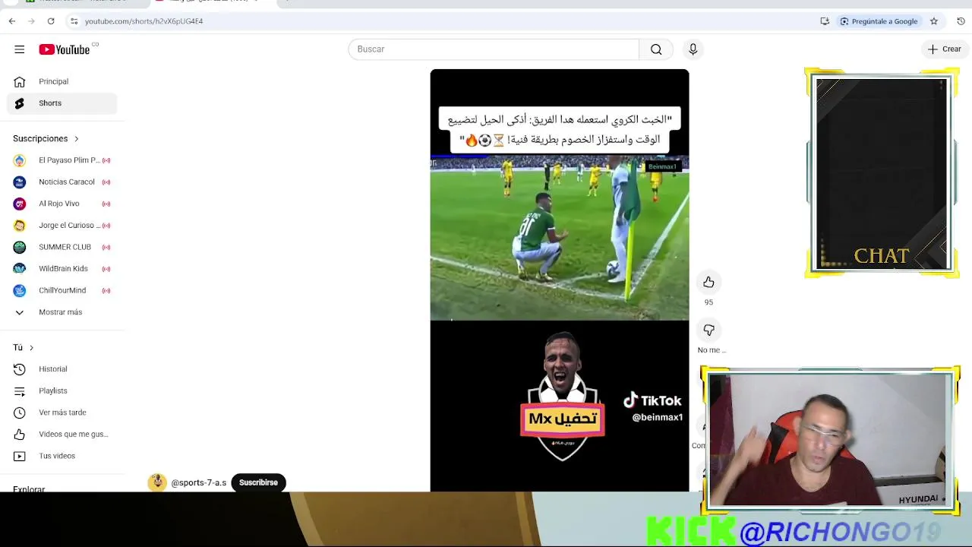Viewport: 972px width, 547px height.
Task: Reload the page in browser
Action: 51,21
